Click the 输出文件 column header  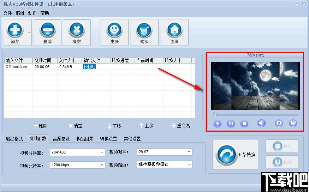click(x=96, y=60)
